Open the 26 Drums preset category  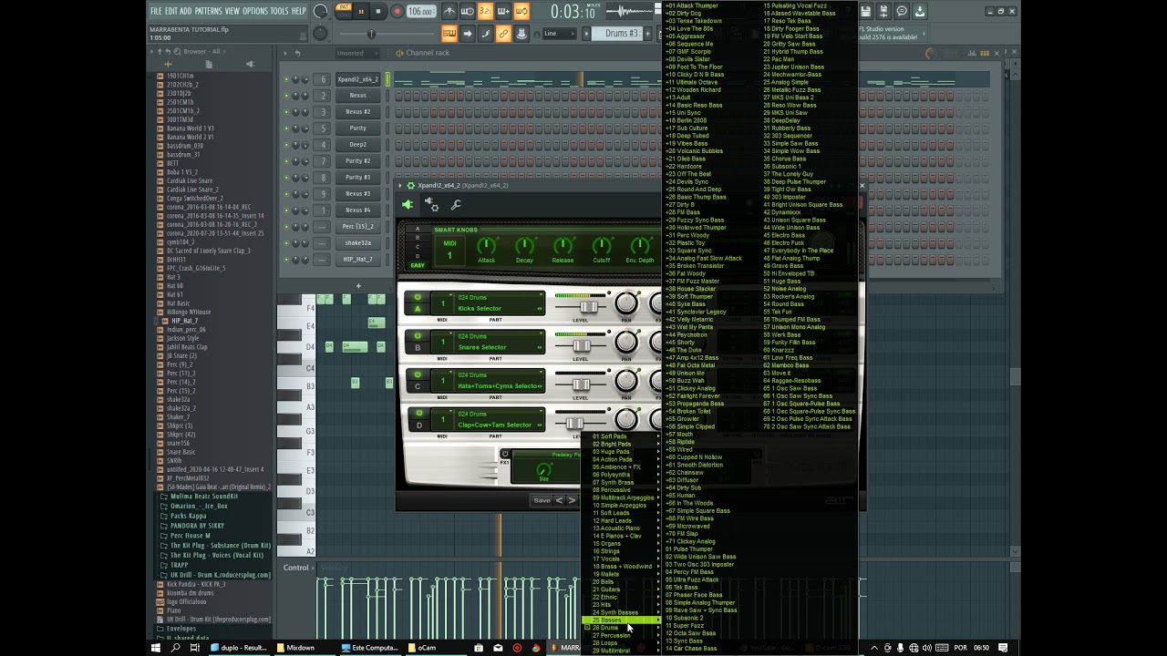[x=621, y=628]
